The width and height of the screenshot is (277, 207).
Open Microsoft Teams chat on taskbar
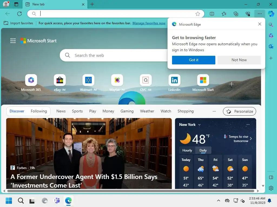(57, 201)
